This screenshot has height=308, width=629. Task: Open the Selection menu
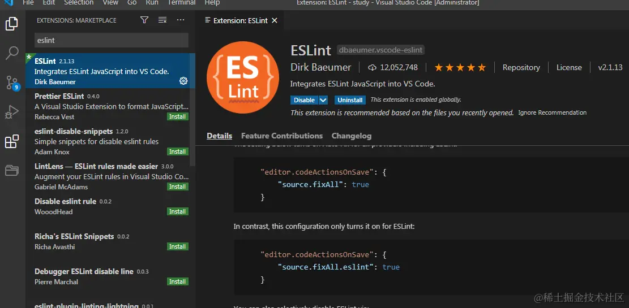click(78, 3)
